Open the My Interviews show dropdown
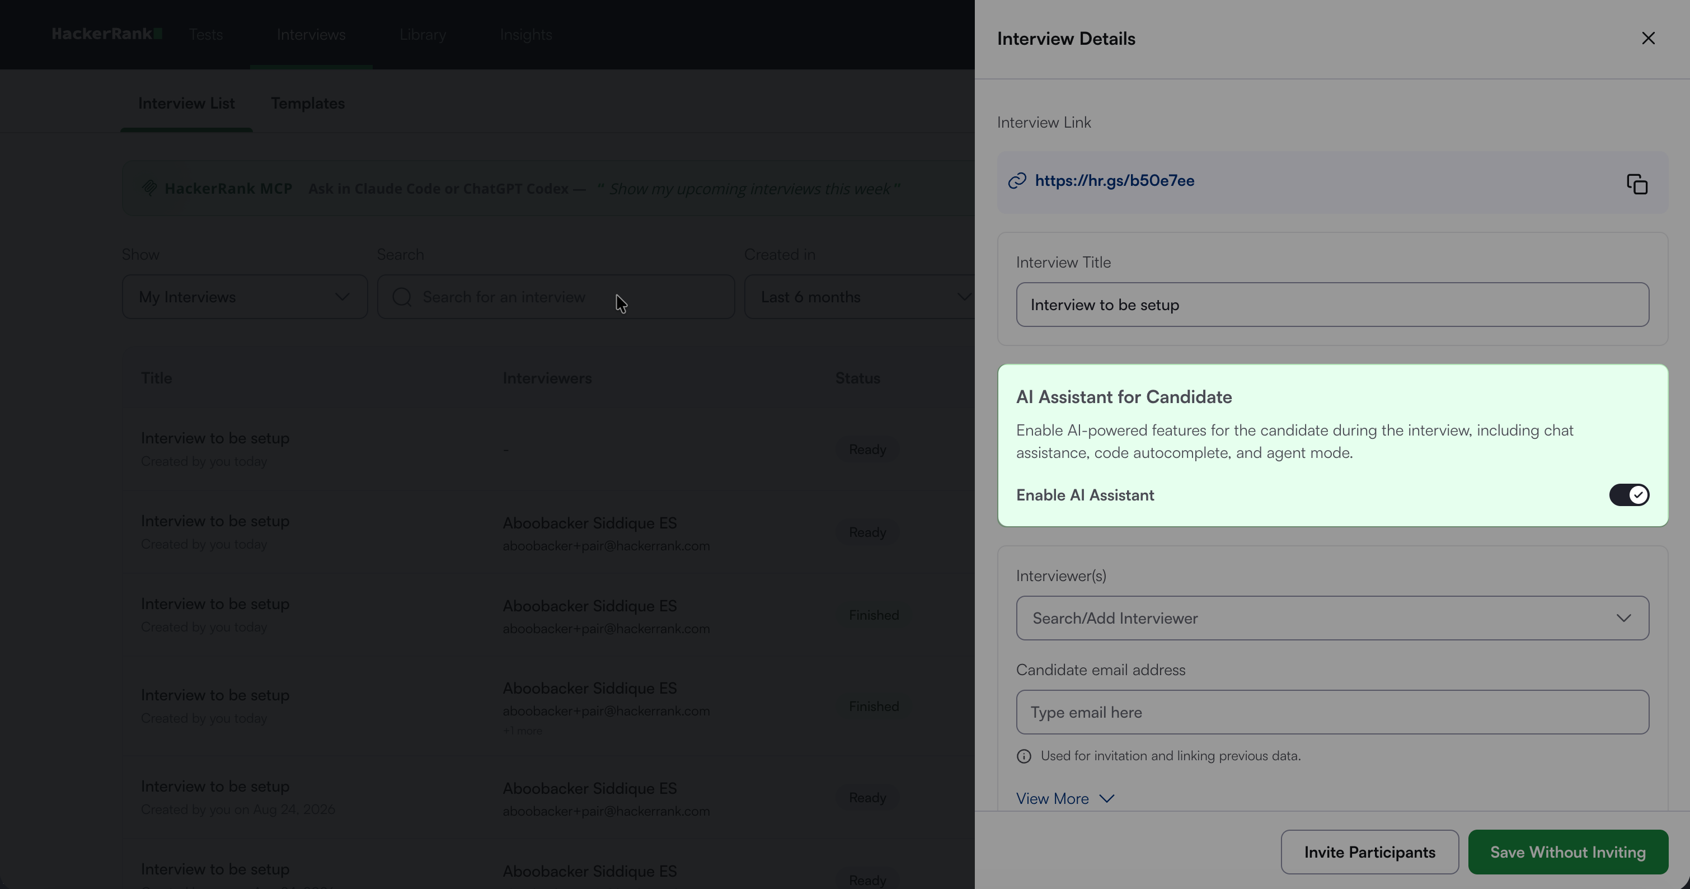 [245, 297]
